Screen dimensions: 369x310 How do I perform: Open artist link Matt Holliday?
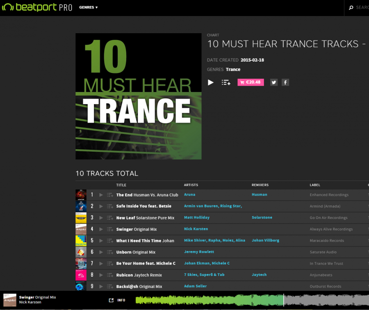coord(197,217)
